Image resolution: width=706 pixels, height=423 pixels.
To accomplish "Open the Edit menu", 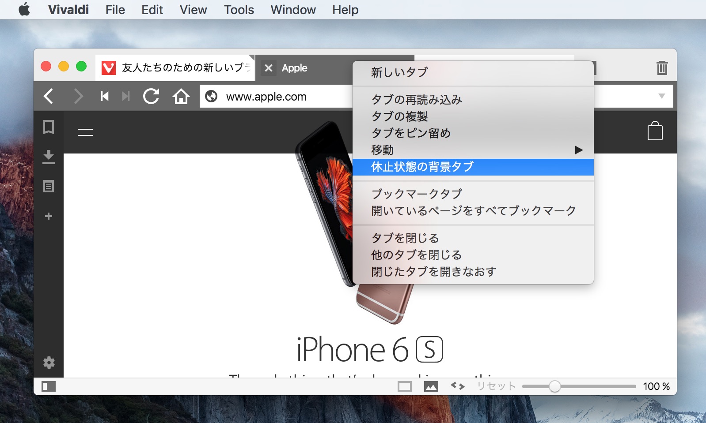I will (152, 10).
